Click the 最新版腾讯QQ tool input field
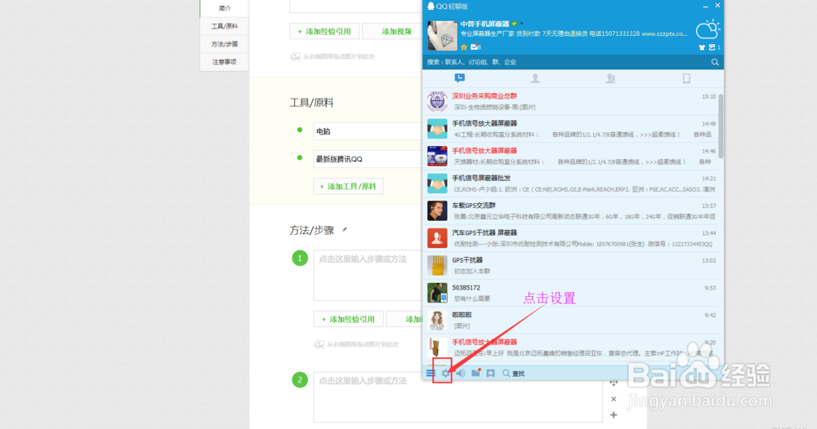 [368, 159]
